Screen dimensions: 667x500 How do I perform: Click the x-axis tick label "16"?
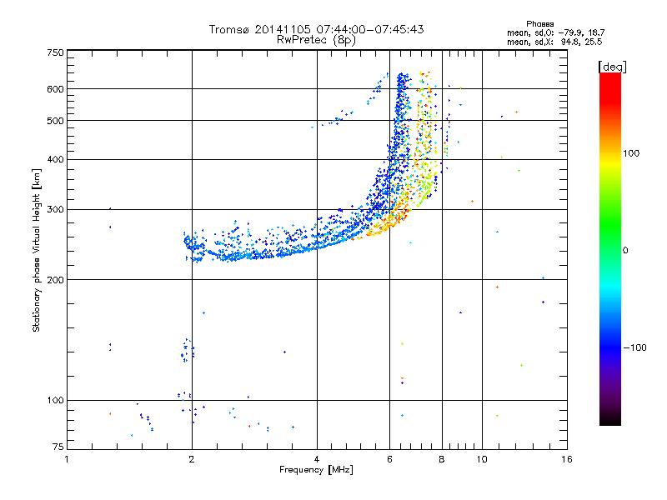(567, 459)
